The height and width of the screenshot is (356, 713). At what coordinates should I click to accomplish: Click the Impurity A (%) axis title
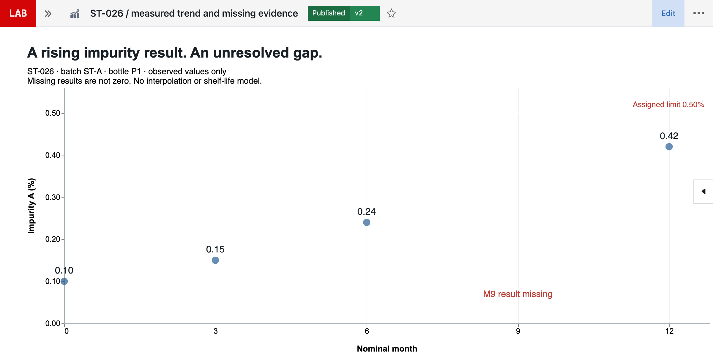31,206
